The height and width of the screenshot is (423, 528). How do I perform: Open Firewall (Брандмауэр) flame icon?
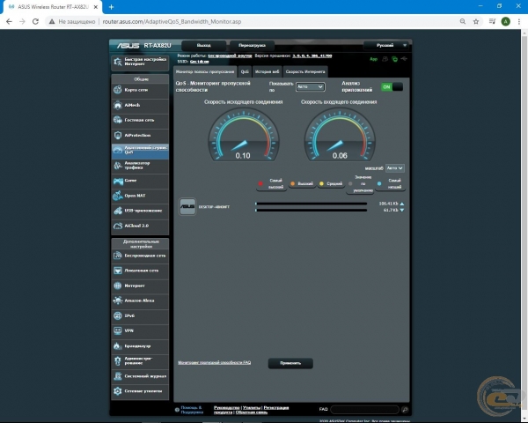tap(118, 345)
